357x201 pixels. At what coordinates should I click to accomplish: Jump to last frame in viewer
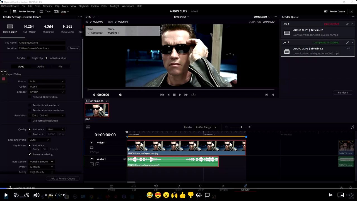point(186,95)
